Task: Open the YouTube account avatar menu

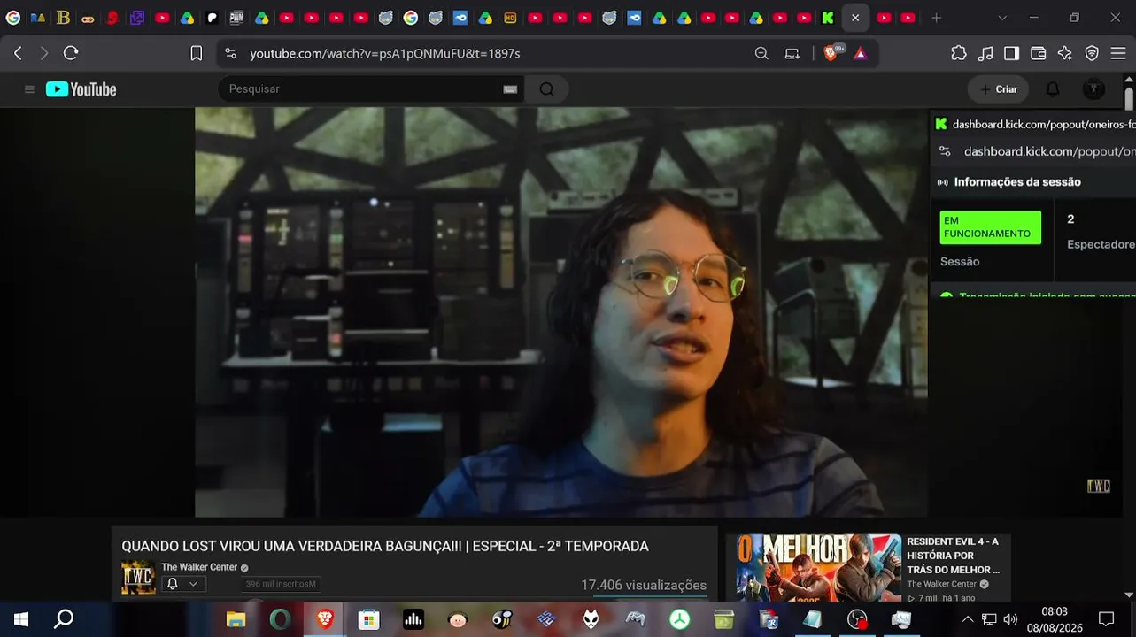Action: click(1094, 89)
